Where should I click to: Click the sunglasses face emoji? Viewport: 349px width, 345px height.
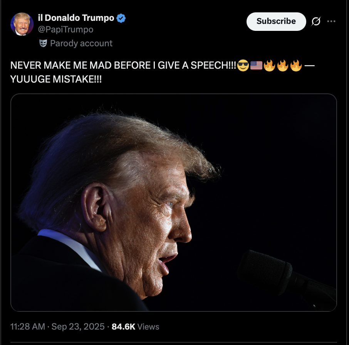[x=243, y=66]
